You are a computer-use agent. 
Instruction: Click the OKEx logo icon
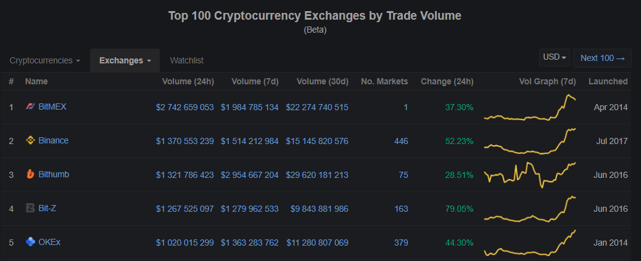pos(30,242)
